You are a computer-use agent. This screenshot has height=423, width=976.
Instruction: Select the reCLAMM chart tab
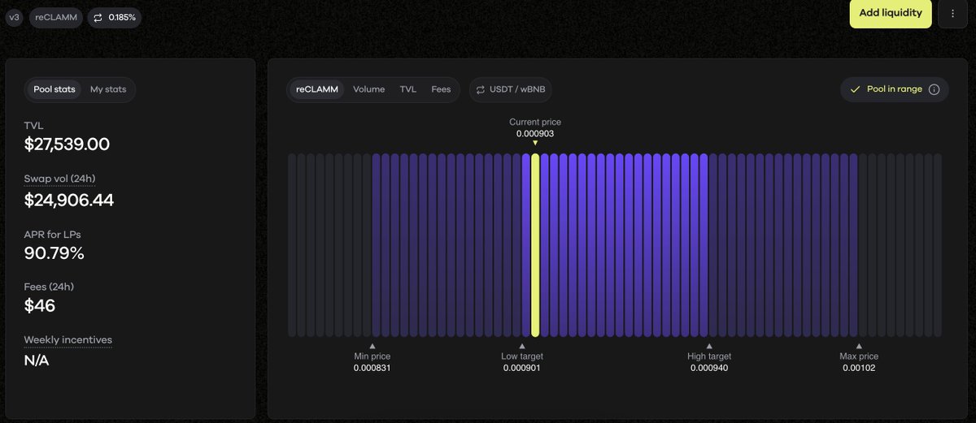(x=317, y=89)
